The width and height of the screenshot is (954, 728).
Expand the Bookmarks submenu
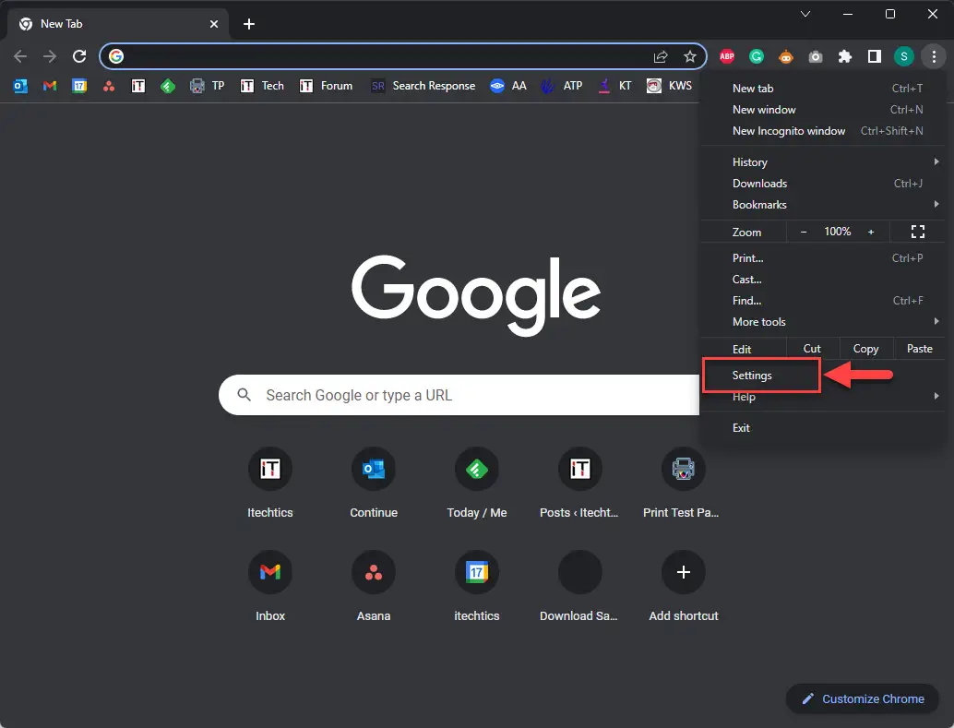point(823,205)
